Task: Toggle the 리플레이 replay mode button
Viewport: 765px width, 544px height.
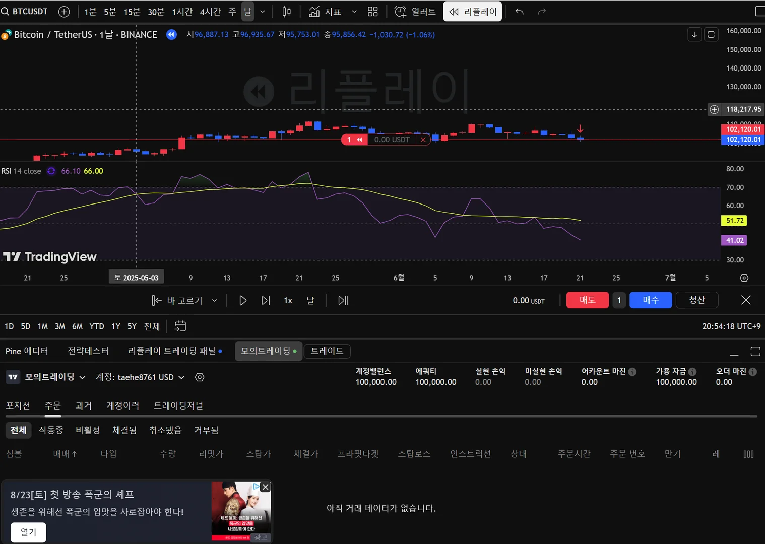Action: click(473, 11)
